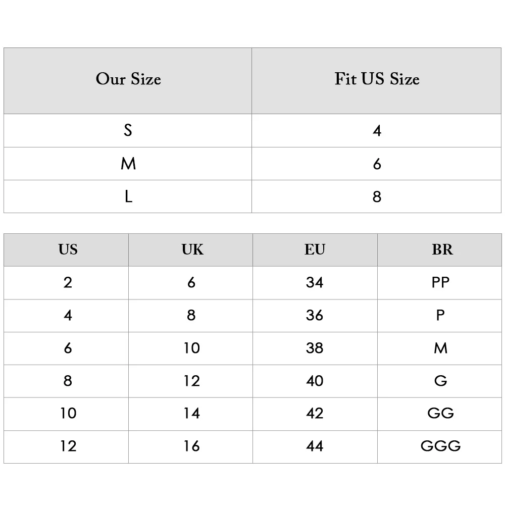The width and height of the screenshot is (505, 505).
Task: Click the "Our Size" column header
Action: [x=128, y=79]
